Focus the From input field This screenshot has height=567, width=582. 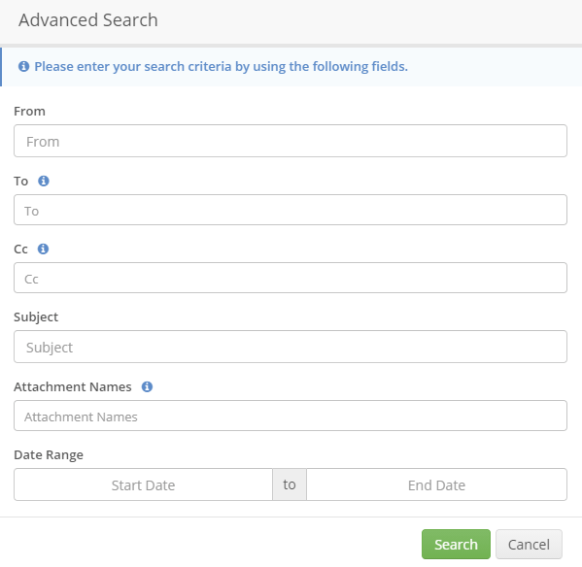click(291, 141)
